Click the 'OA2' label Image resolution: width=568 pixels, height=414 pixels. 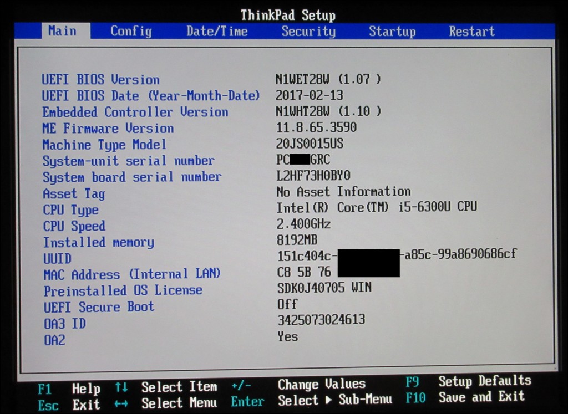(x=55, y=340)
